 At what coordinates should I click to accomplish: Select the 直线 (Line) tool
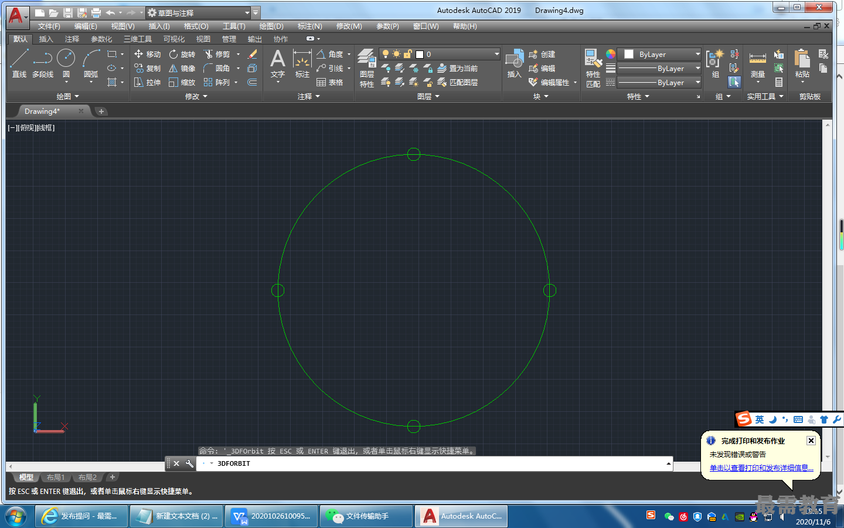click(x=19, y=63)
